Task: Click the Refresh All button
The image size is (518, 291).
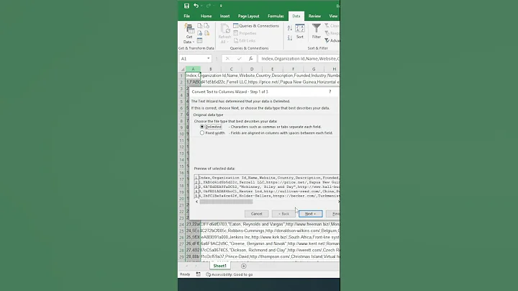Action: [x=224, y=33]
